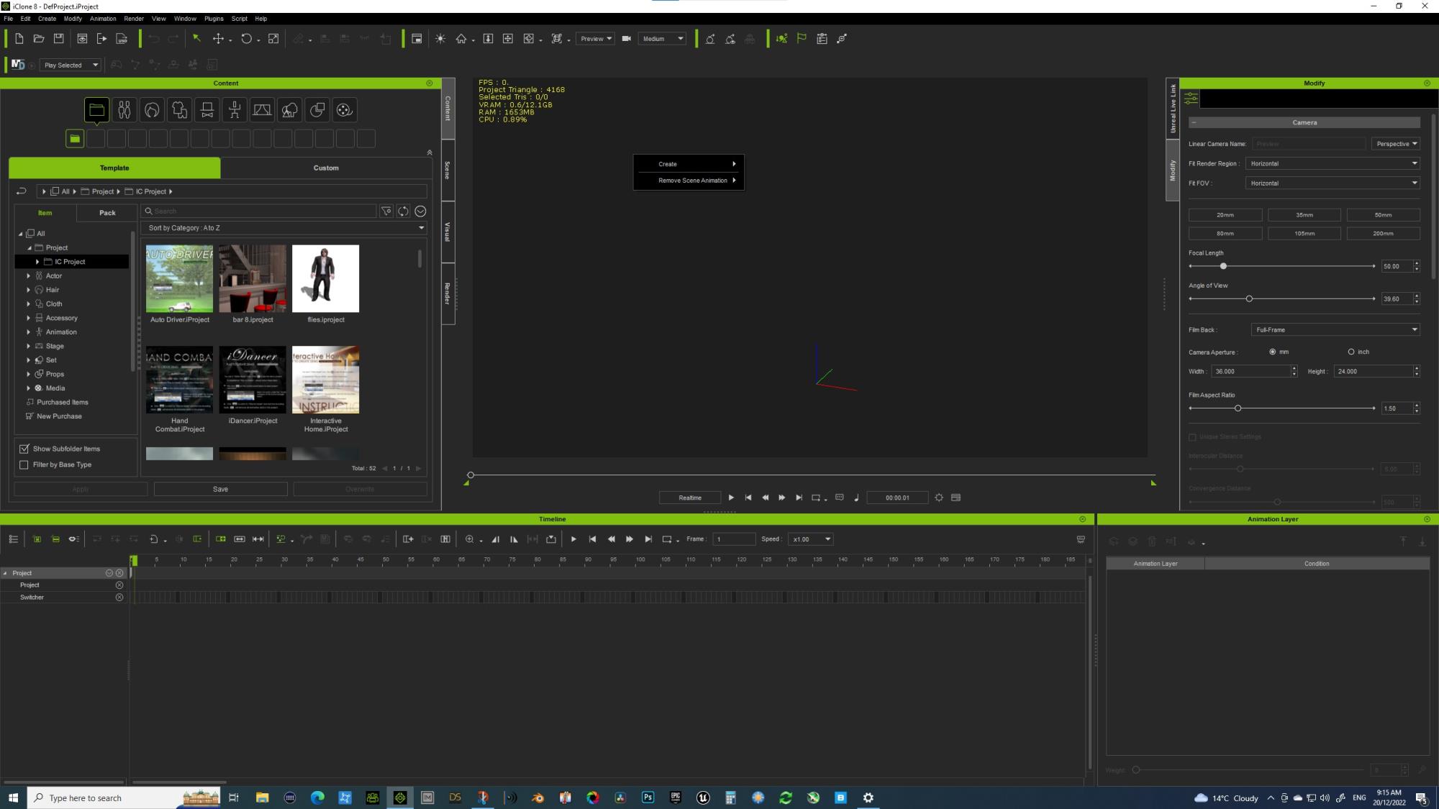Toggle the Project sub-track circle button
The height and width of the screenshot is (809, 1439).
[119, 585]
